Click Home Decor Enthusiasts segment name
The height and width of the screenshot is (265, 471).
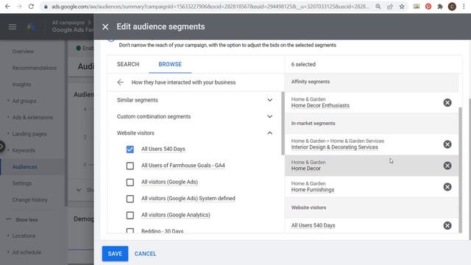[320, 105]
